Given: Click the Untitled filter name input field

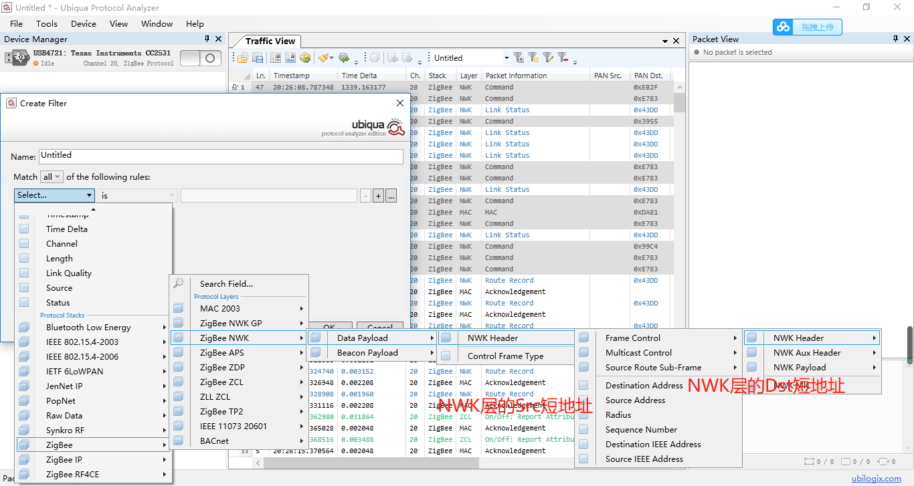Looking at the screenshot, I should point(219,155).
